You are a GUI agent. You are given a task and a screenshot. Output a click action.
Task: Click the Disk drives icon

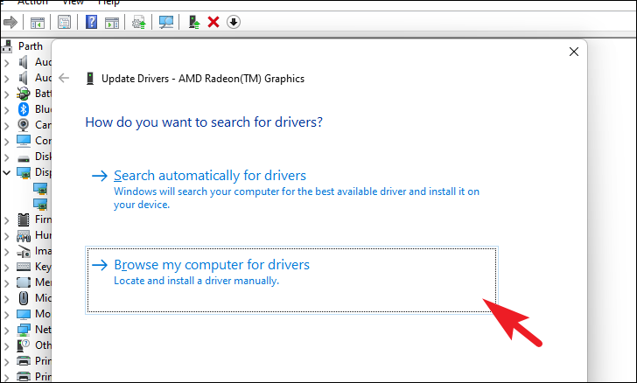point(24,157)
